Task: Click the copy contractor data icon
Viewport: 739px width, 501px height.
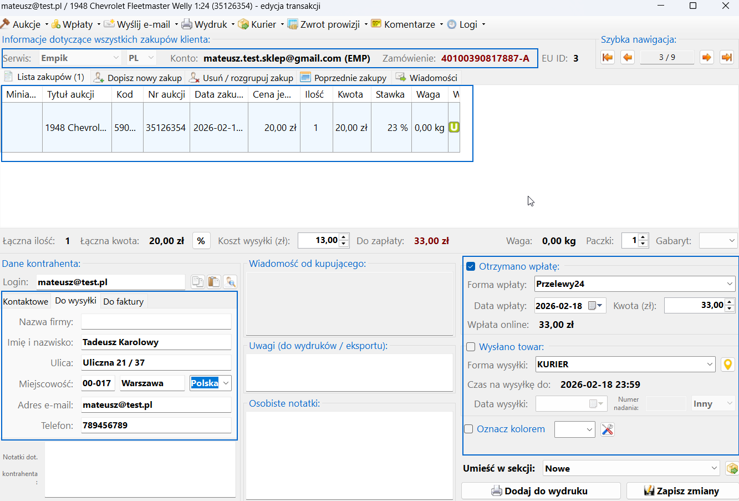Action: (198, 282)
